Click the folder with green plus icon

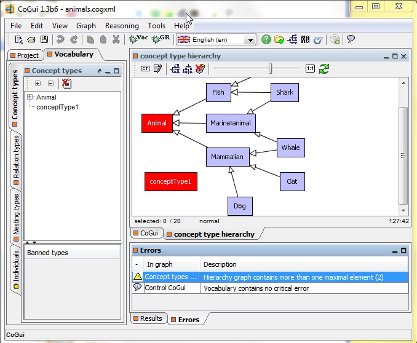click(x=279, y=39)
